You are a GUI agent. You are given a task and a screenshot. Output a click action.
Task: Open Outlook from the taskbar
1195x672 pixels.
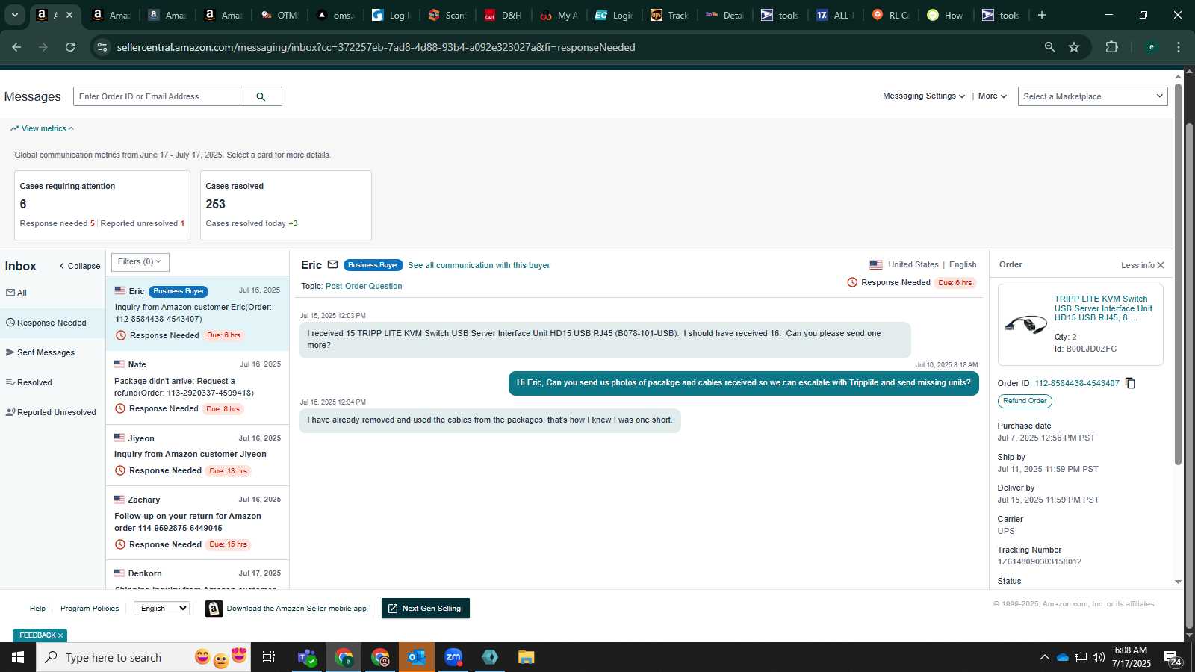coord(417,657)
